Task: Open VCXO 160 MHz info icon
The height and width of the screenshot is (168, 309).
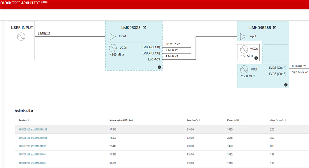Action: click(x=256, y=58)
